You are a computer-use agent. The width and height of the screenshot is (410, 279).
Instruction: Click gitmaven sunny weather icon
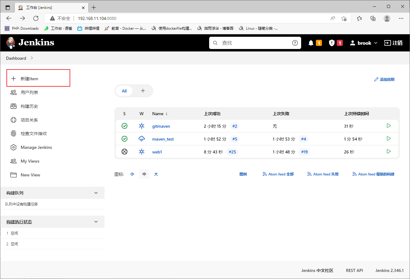click(142, 126)
